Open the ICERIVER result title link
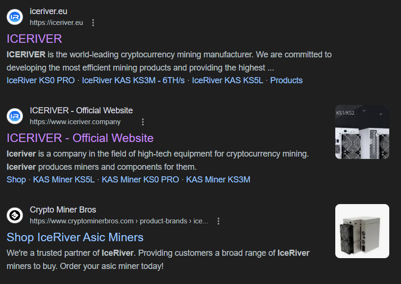The width and height of the screenshot is (401, 284). click(x=34, y=39)
